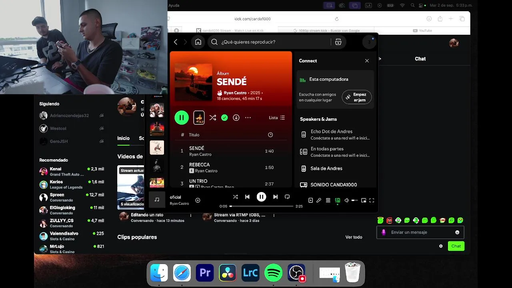Skip to next track

pos(275,197)
